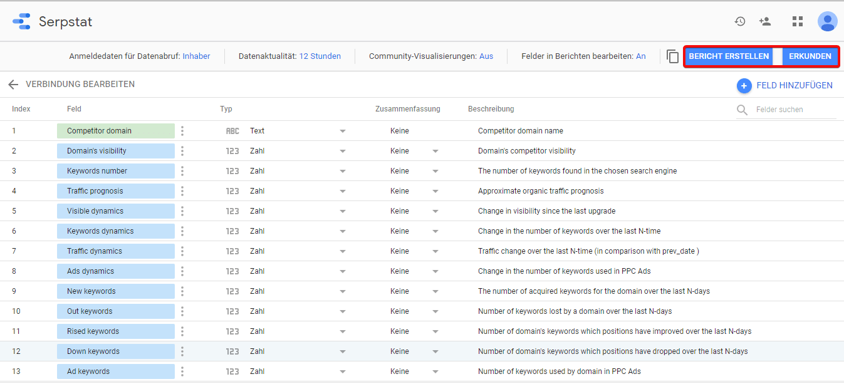Open more options for Competitor domain
The image size is (844, 384).
click(x=182, y=131)
